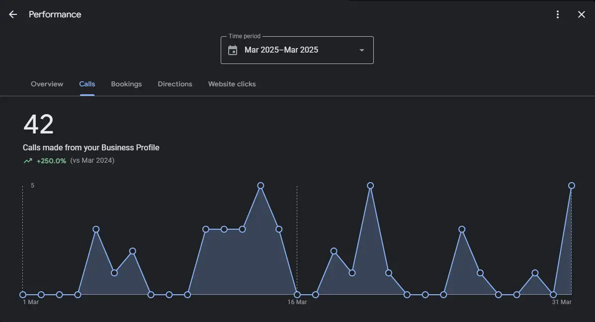Close the Performance panel with the X icon
595x322 pixels.
581,14
